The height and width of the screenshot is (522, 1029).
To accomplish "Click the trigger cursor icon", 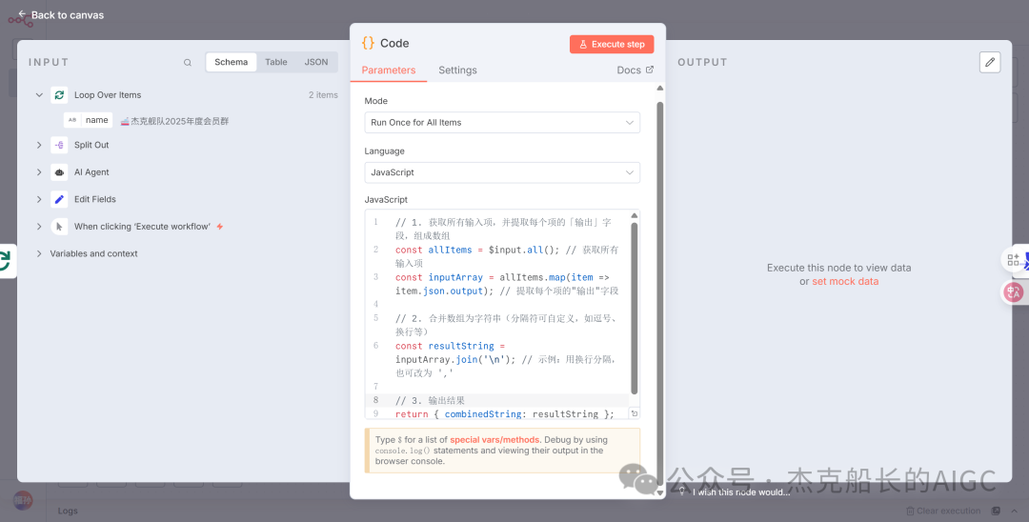I will (x=60, y=227).
